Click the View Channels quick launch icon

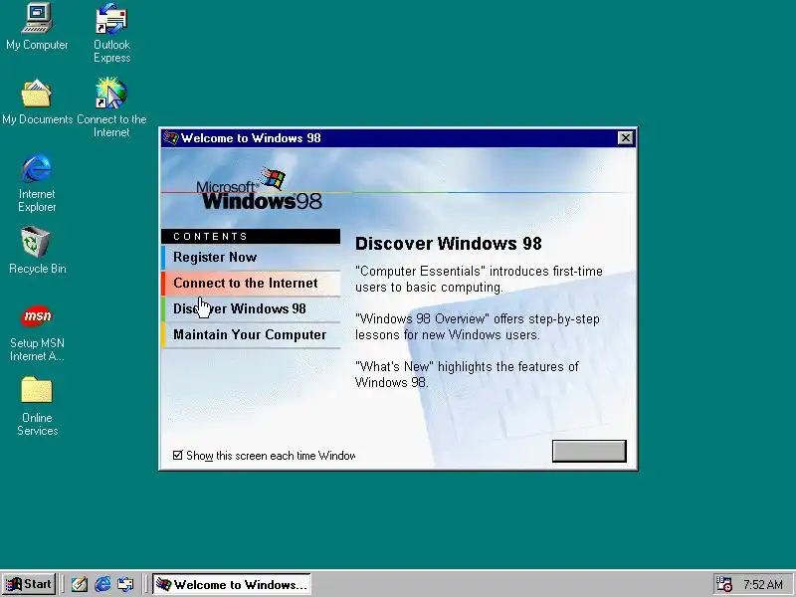125,584
